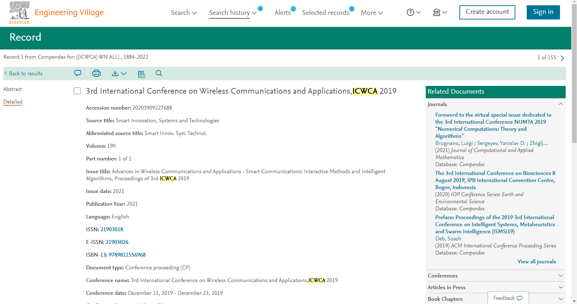Screen dimensions: 577x304
Task: Open the help question mark menu
Action: click(414, 12)
